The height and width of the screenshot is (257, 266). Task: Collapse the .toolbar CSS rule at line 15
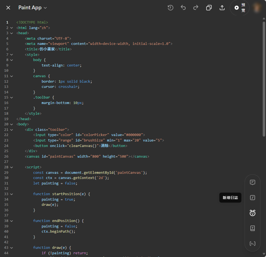12,97
